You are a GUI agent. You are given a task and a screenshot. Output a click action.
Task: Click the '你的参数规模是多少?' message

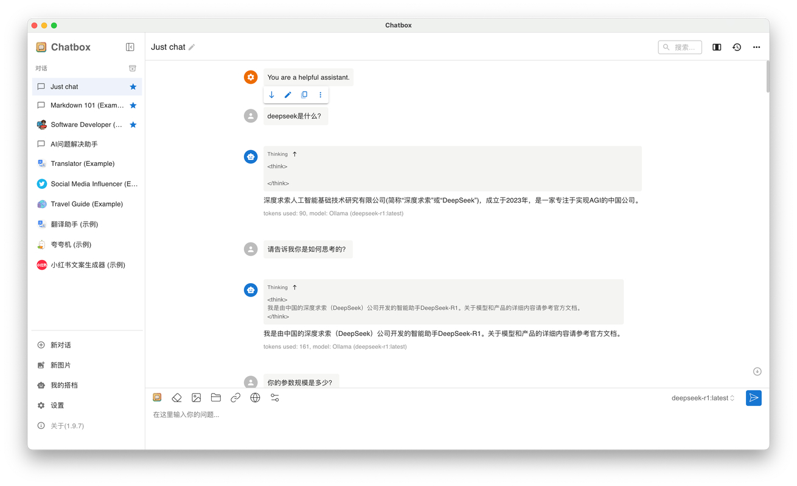point(300,383)
